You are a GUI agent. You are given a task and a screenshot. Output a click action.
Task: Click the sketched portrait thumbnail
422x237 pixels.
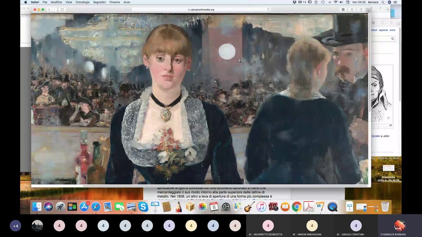pyautogui.click(x=382, y=94)
